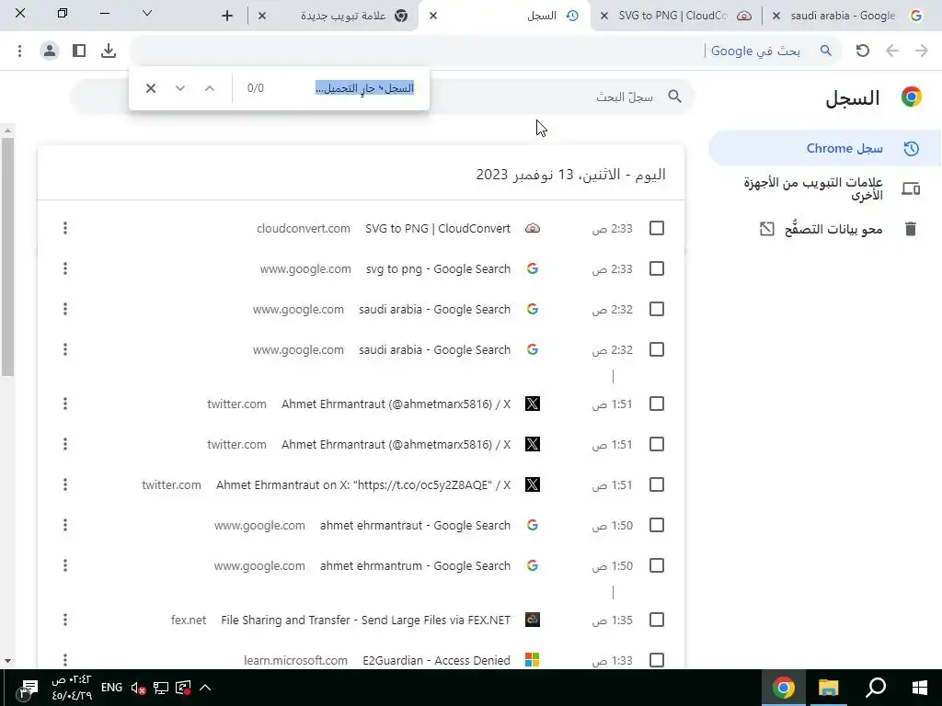Select سجل Chrome in the sidebar

coord(824,148)
